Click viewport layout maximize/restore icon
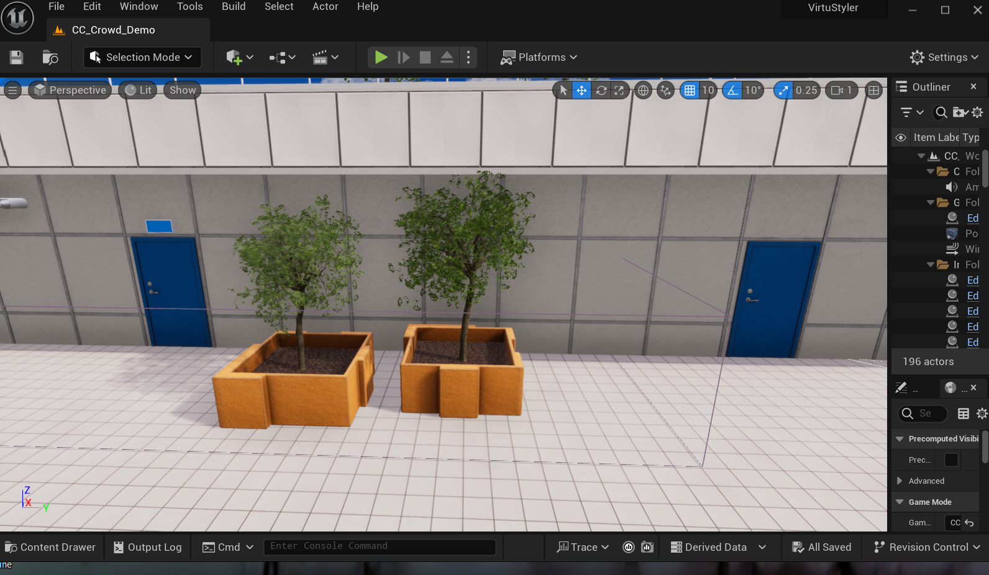The width and height of the screenshot is (989, 575). tap(873, 90)
